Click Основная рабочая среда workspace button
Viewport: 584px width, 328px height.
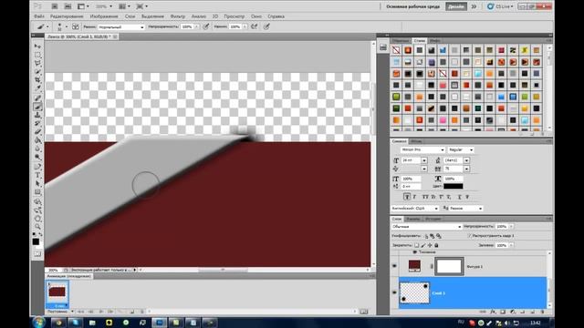(412, 6)
